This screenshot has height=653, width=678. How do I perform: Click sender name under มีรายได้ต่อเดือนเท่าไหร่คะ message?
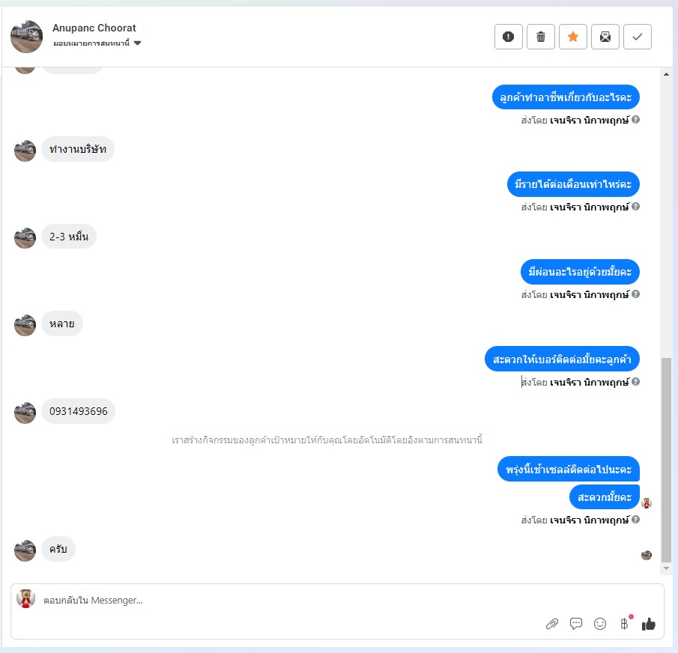pos(590,207)
